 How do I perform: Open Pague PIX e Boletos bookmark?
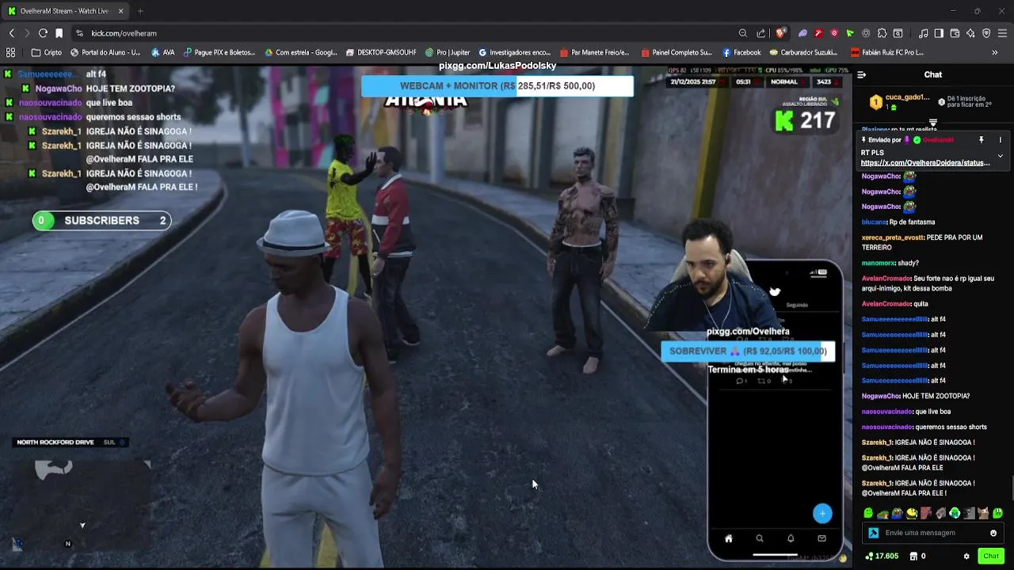click(219, 52)
